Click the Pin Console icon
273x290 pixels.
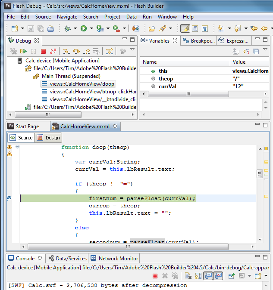[x=231, y=276]
